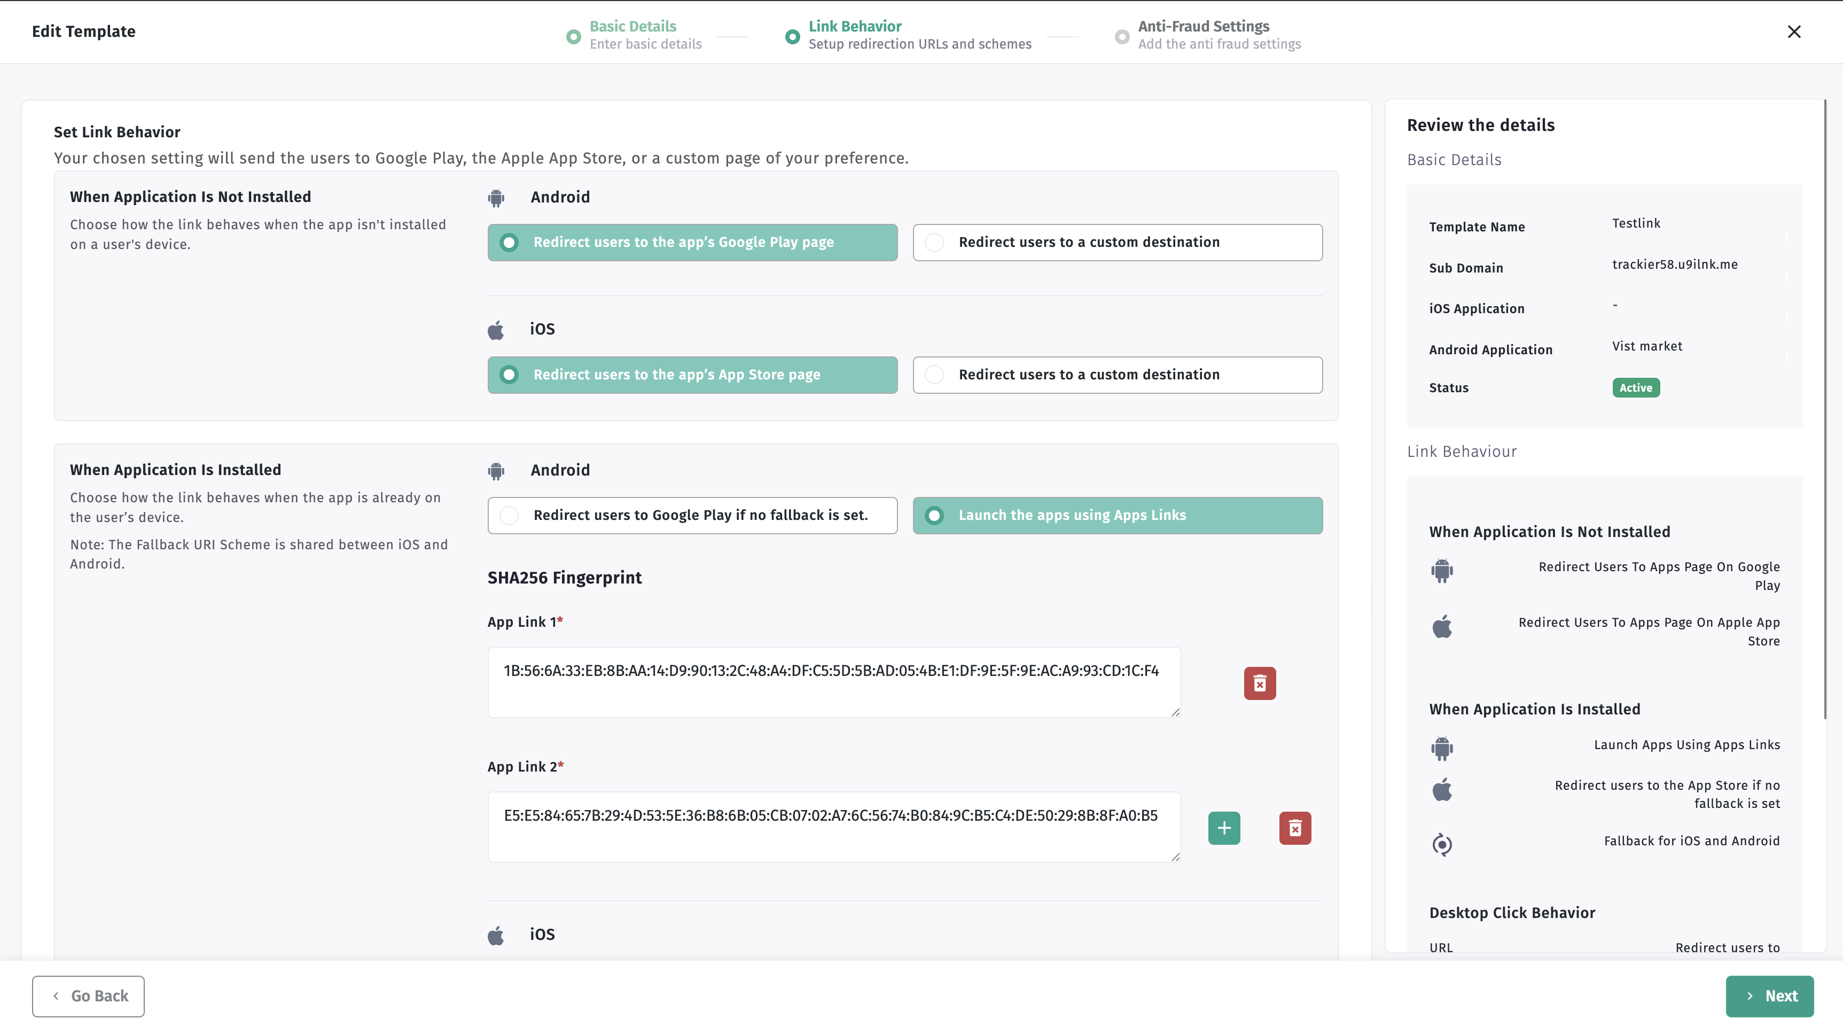Add another App Link with plus button

pyautogui.click(x=1223, y=828)
